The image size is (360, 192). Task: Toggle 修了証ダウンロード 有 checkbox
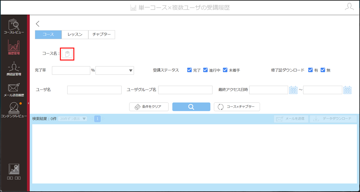(x=310, y=70)
